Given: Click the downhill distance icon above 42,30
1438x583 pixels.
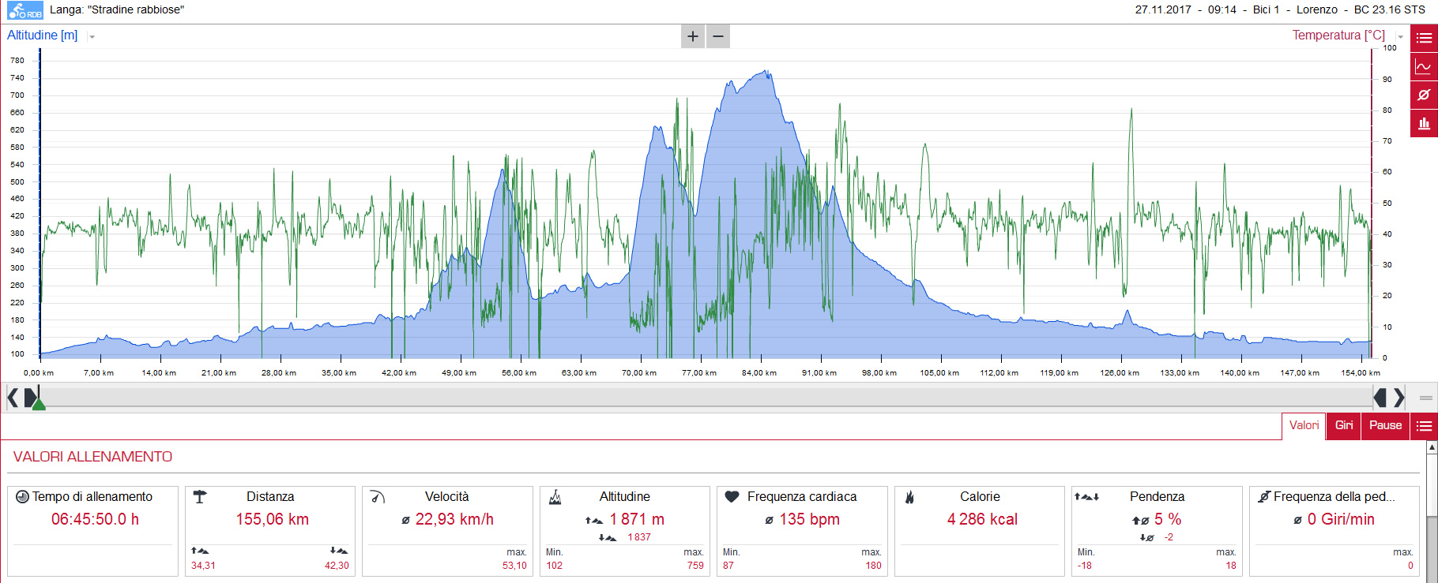Looking at the screenshot, I should click(x=339, y=551).
